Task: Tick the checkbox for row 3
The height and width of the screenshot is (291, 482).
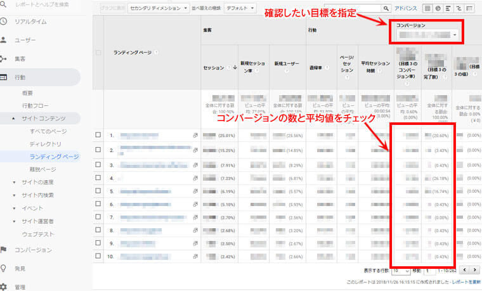Action: point(98,165)
